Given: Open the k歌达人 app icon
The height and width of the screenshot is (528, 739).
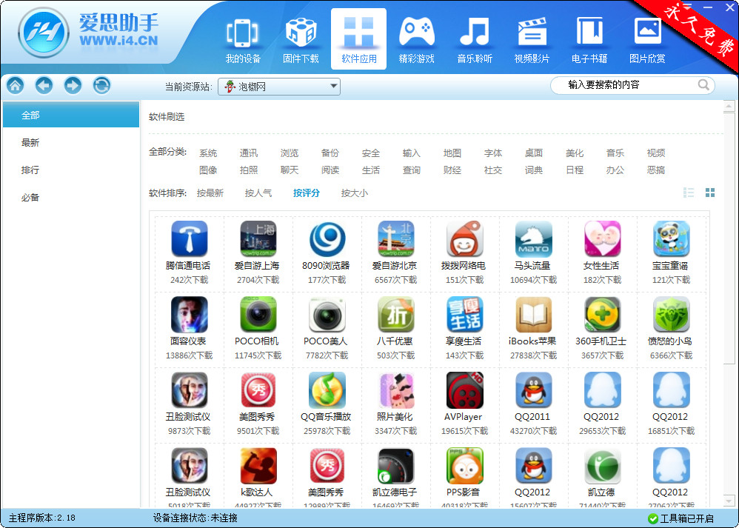Looking at the screenshot, I should (258, 465).
